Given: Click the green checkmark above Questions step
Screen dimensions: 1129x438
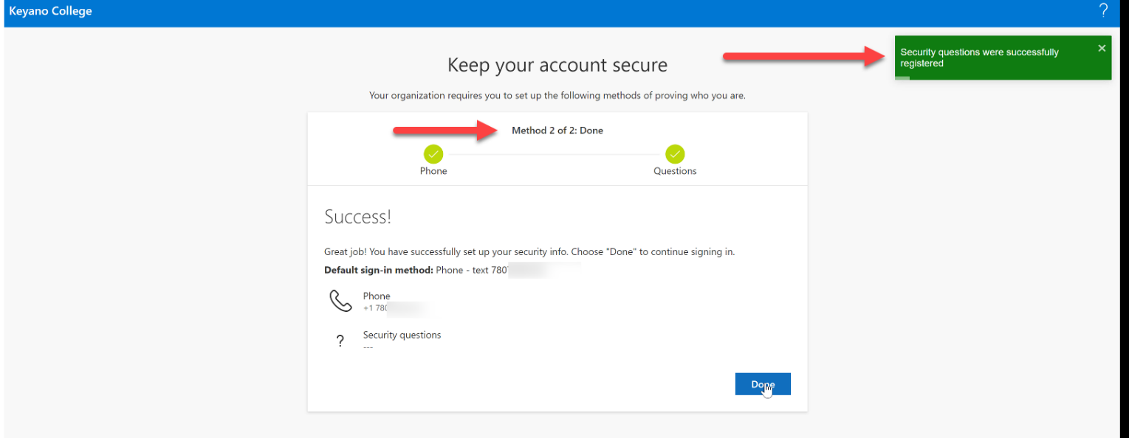Looking at the screenshot, I should tap(675, 154).
